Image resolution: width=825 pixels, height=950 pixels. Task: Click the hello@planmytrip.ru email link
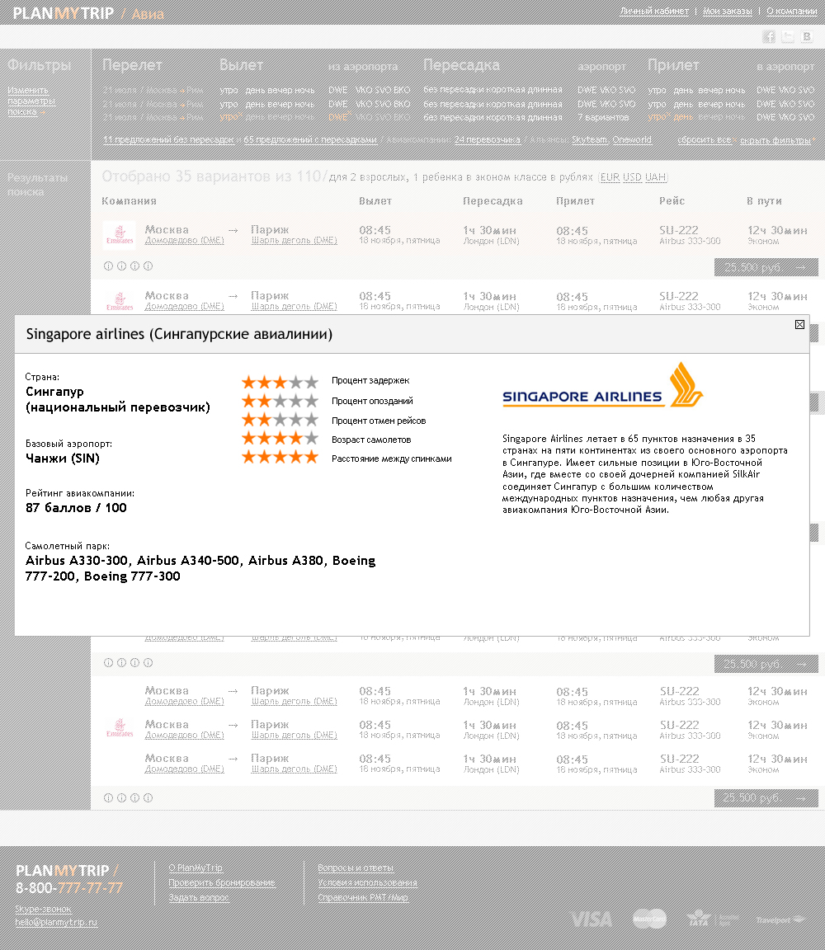coord(56,922)
